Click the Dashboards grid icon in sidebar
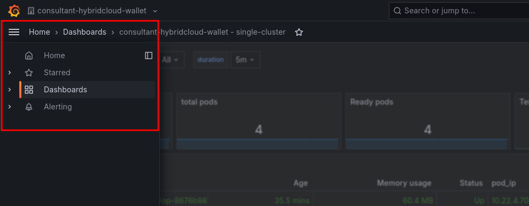Viewport: 529px width, 206px height. (x=29, y=90)
